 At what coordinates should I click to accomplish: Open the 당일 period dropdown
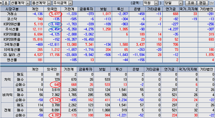(180, 3)
